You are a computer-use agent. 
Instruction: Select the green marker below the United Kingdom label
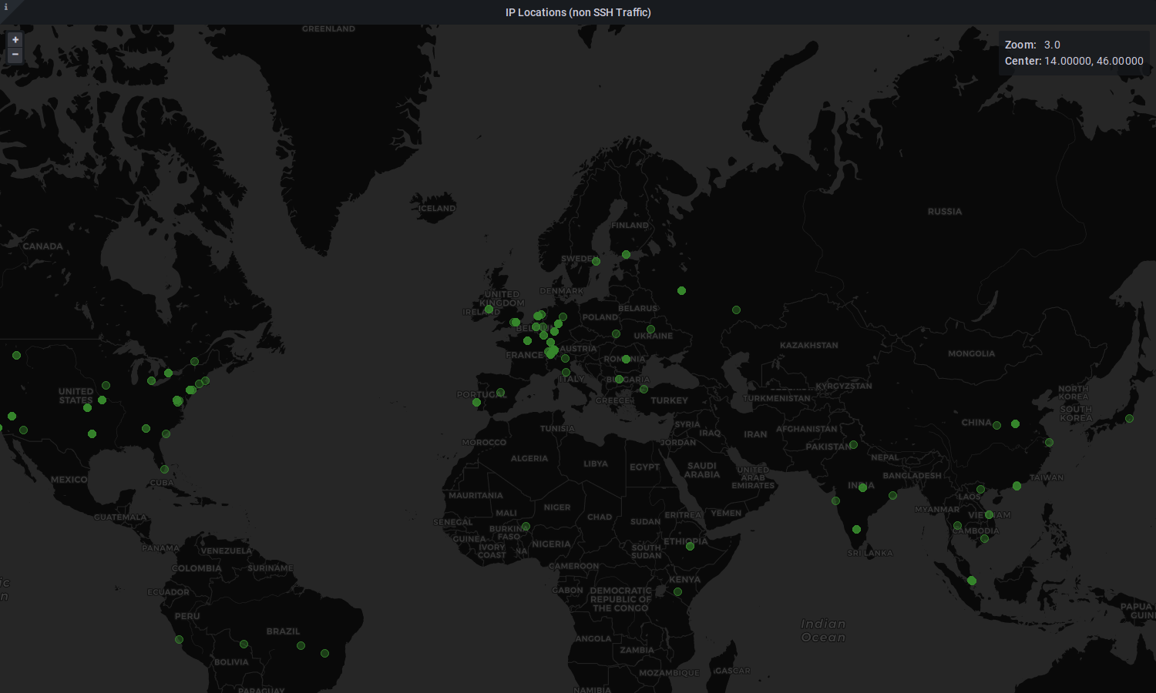(489, 309)
